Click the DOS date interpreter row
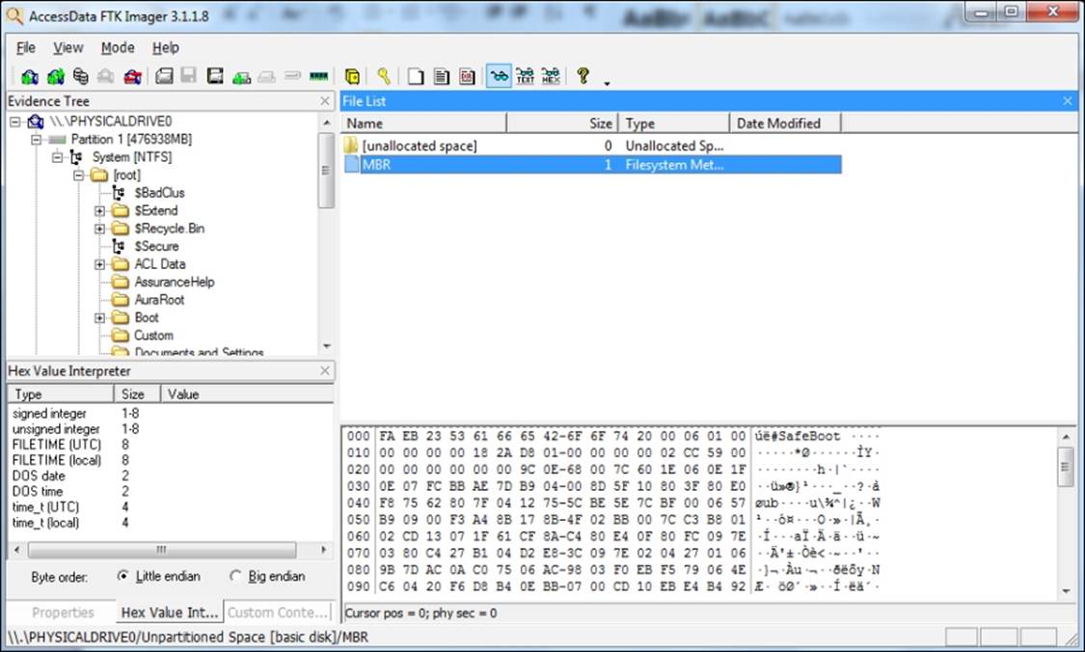This screenshot has height=652, width=1085. [171, 475]
